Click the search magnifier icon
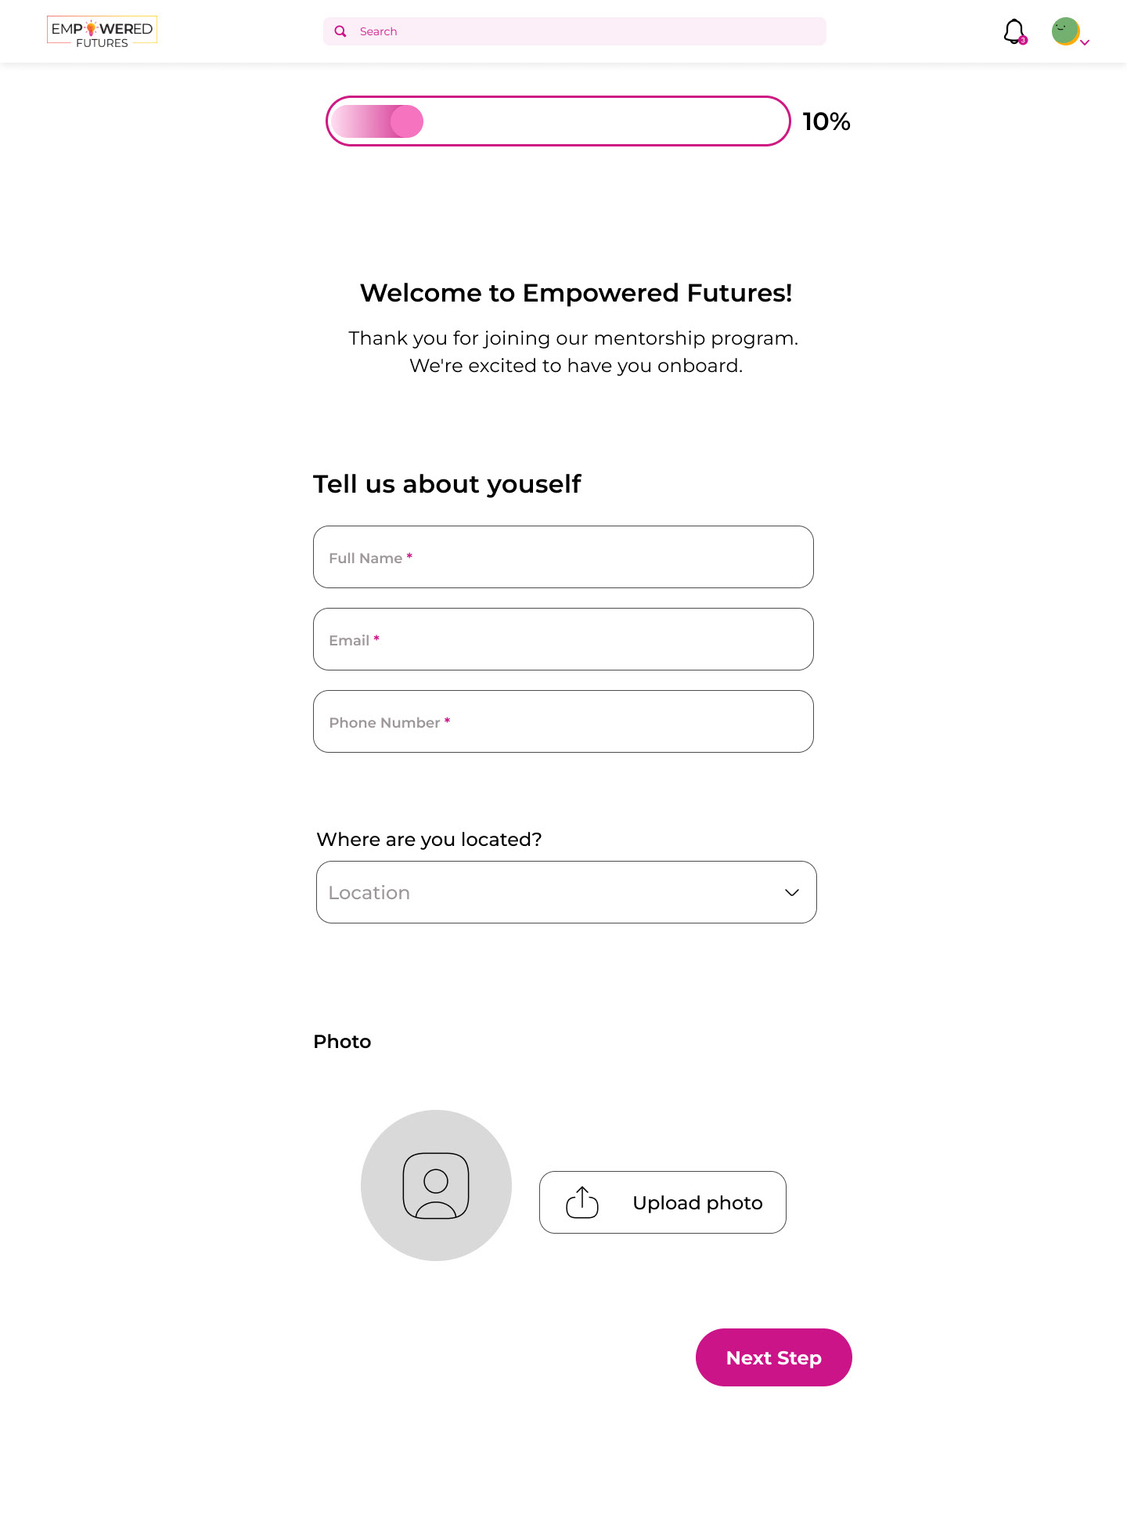The image size is (1127, 1536). coord(340,31)
